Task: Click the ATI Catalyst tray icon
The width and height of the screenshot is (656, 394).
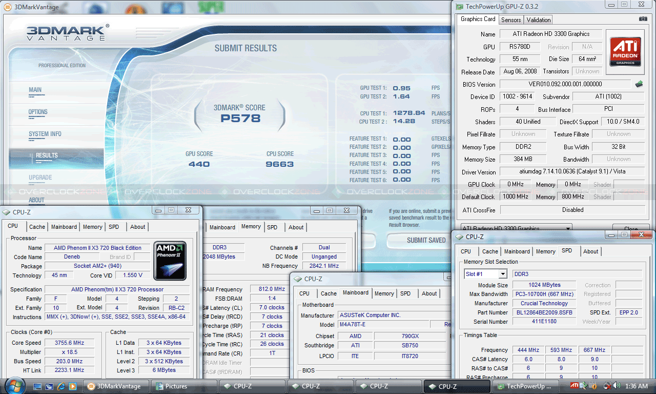Action: point(575,386)
